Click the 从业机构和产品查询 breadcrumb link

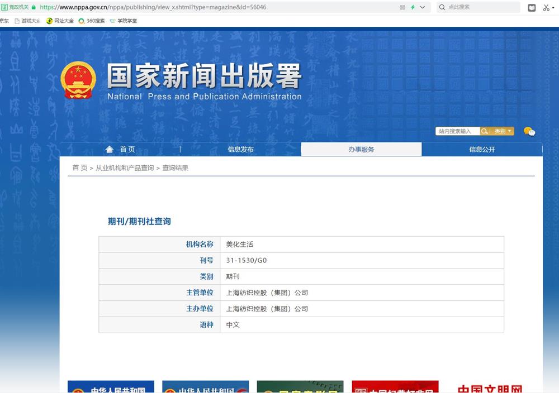pyautogui.click(x=125, y=167)
